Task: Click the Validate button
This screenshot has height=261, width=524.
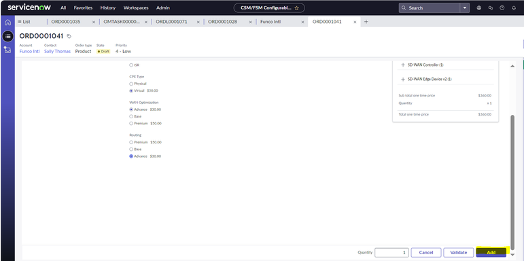Action: 459,252
